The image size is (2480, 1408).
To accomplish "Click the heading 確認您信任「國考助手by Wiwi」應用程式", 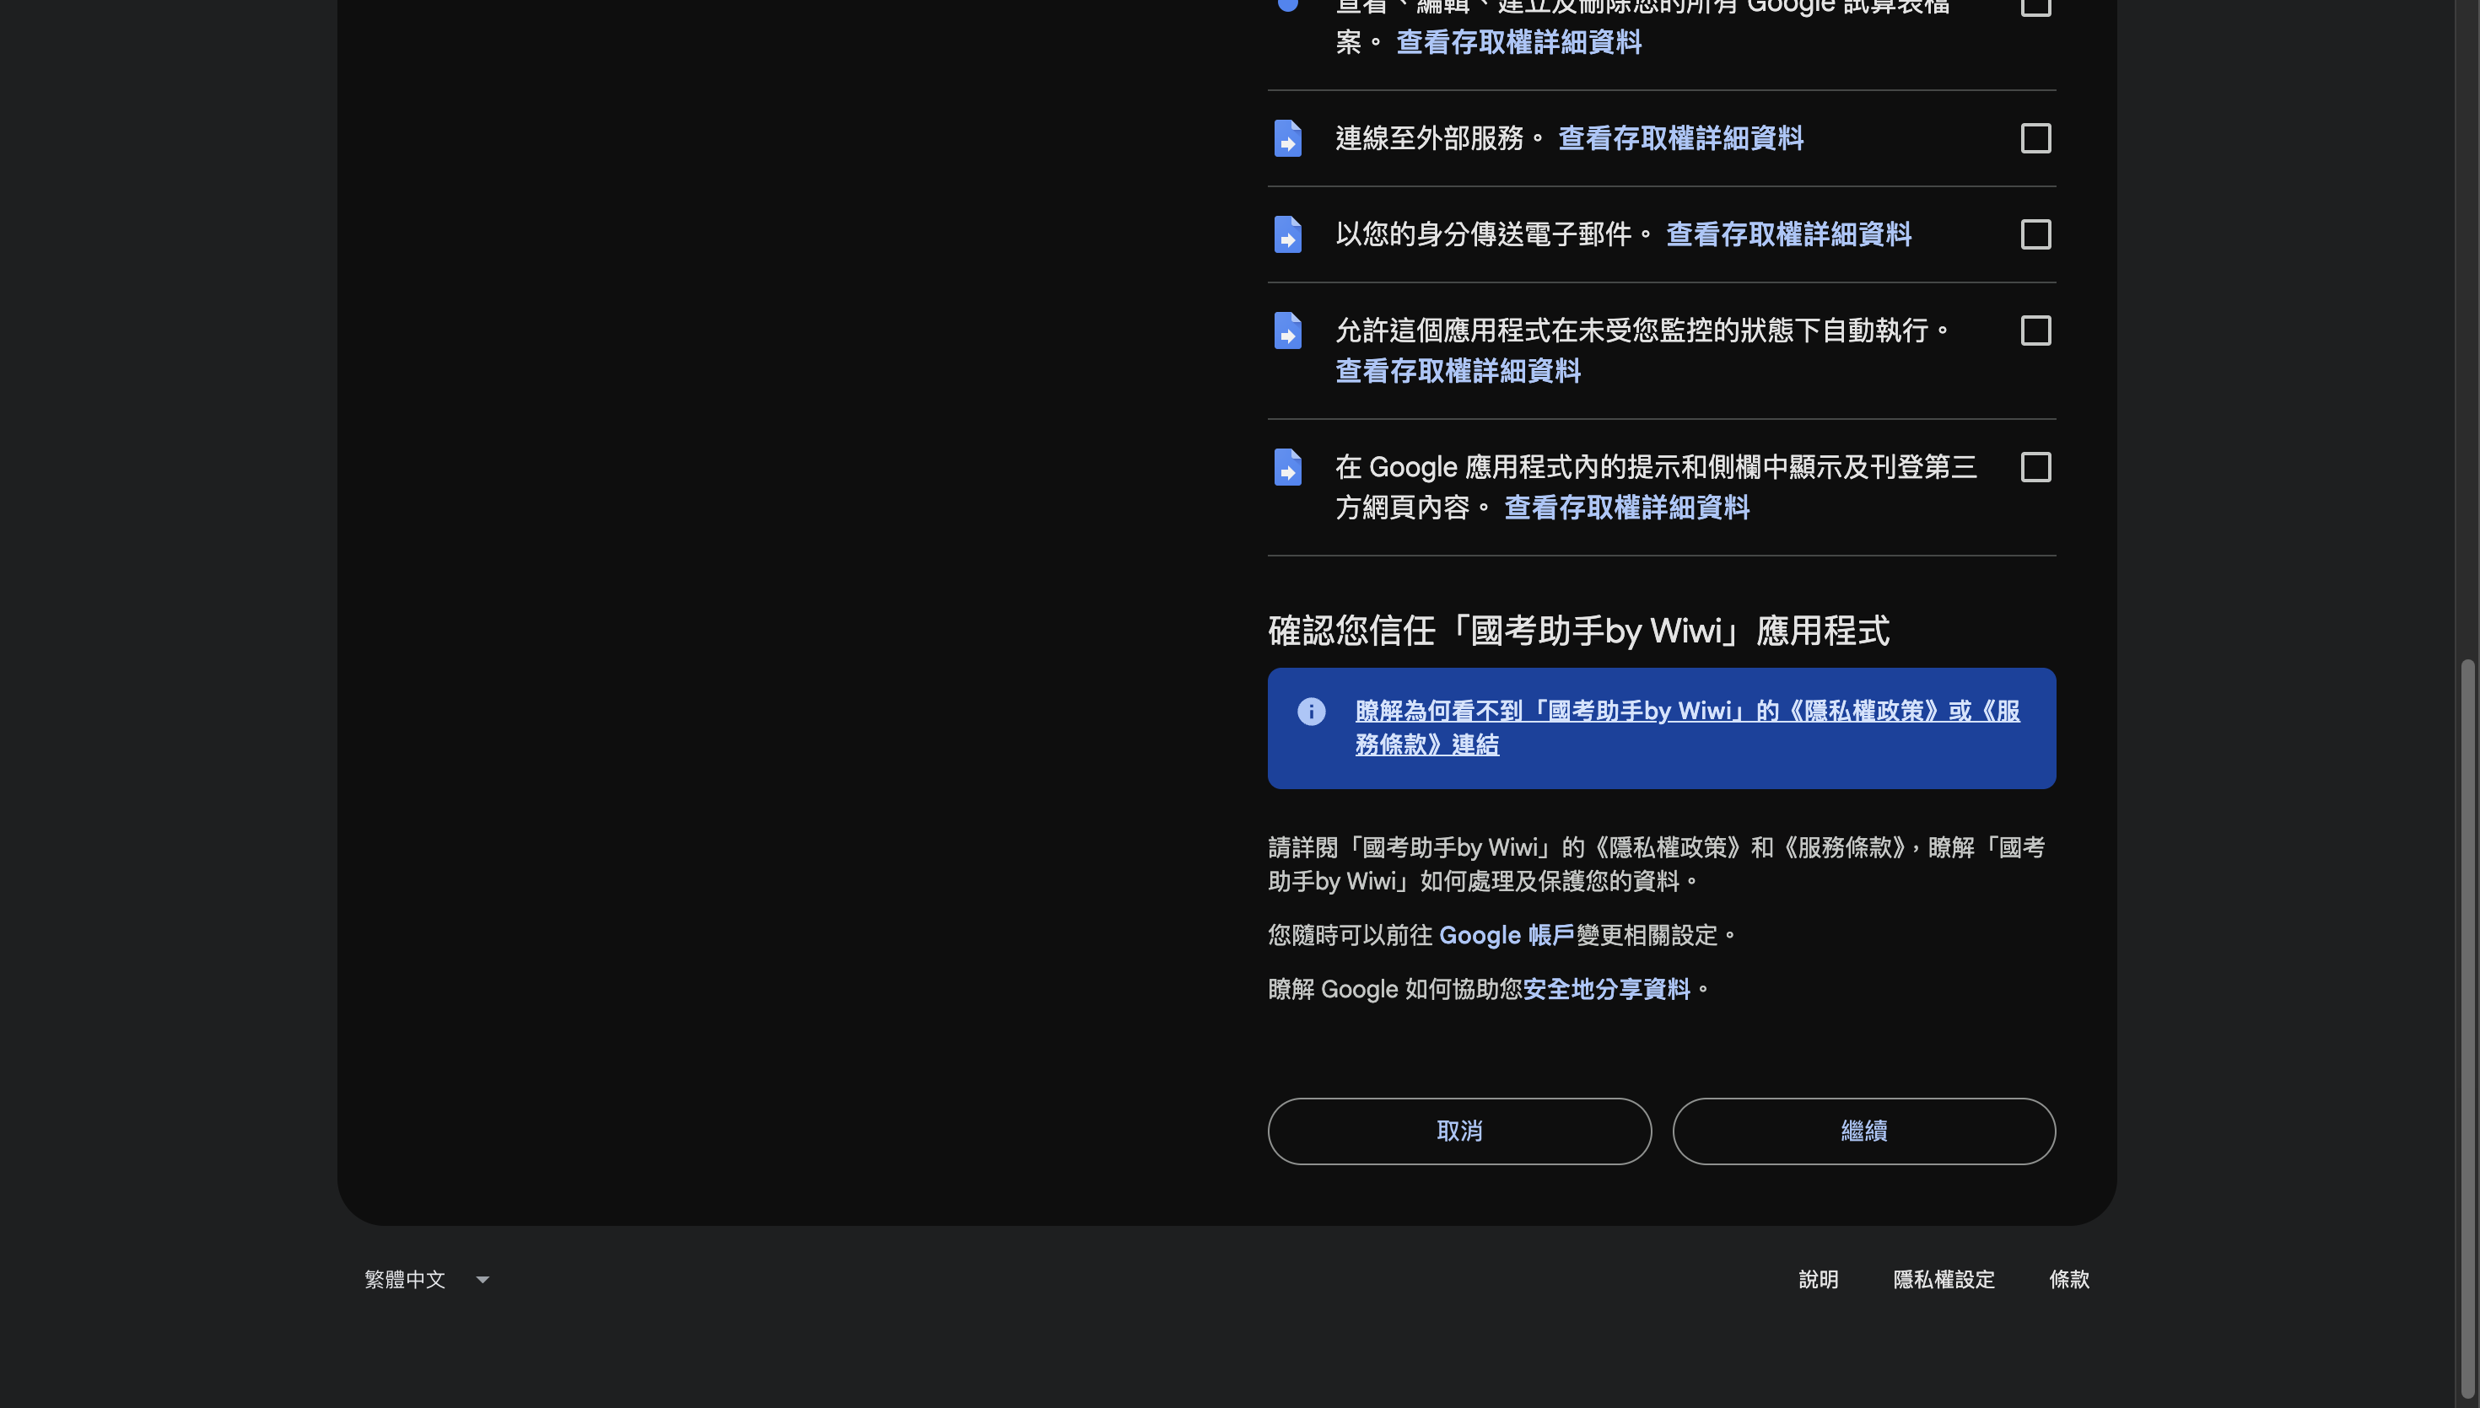I will pyautogui.click(x=1577, y=631).
